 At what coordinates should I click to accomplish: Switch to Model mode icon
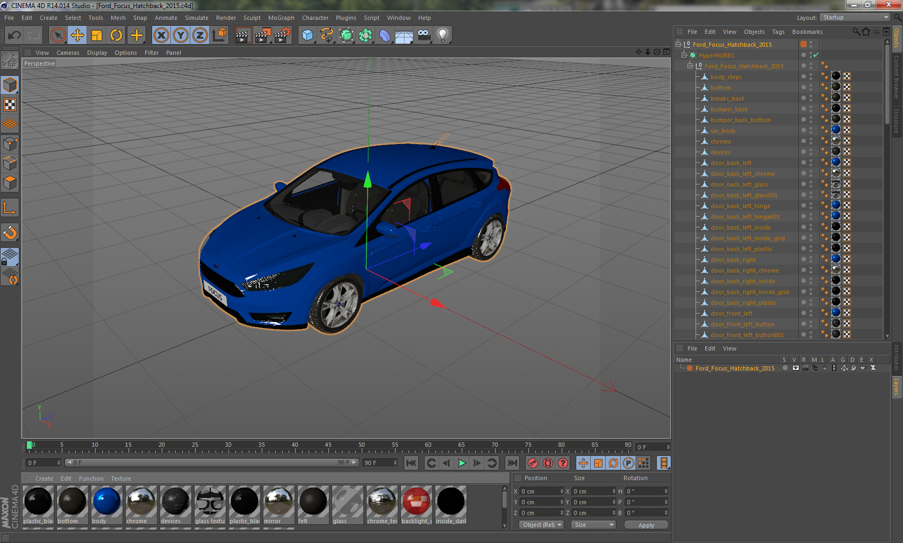(10, 85)
